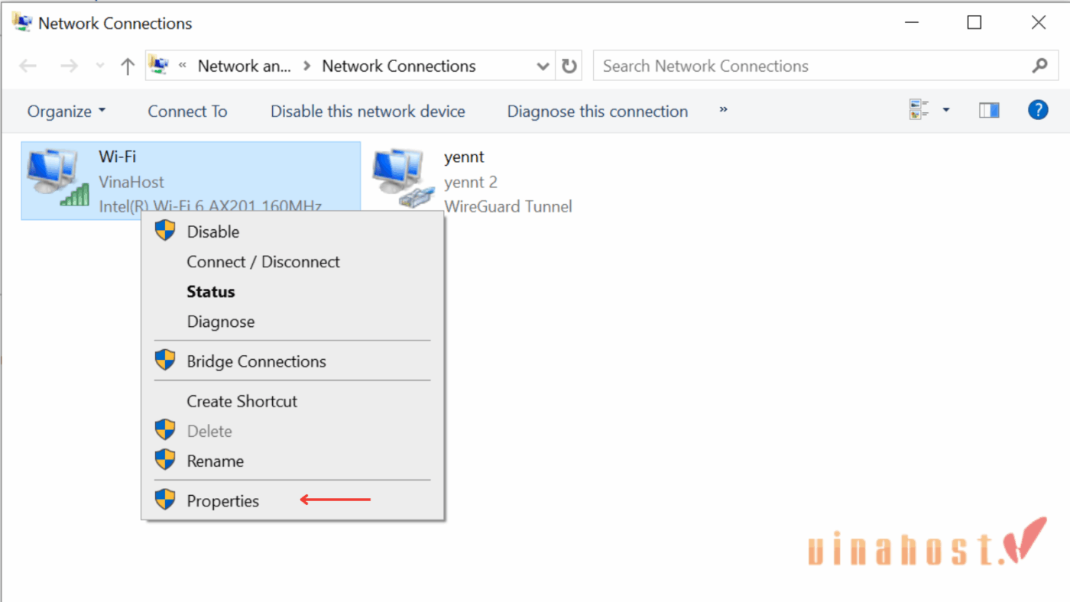Open the view options dropdown arrow
This screenshot has width=1070, height=602.
click(x=946, y=111)
